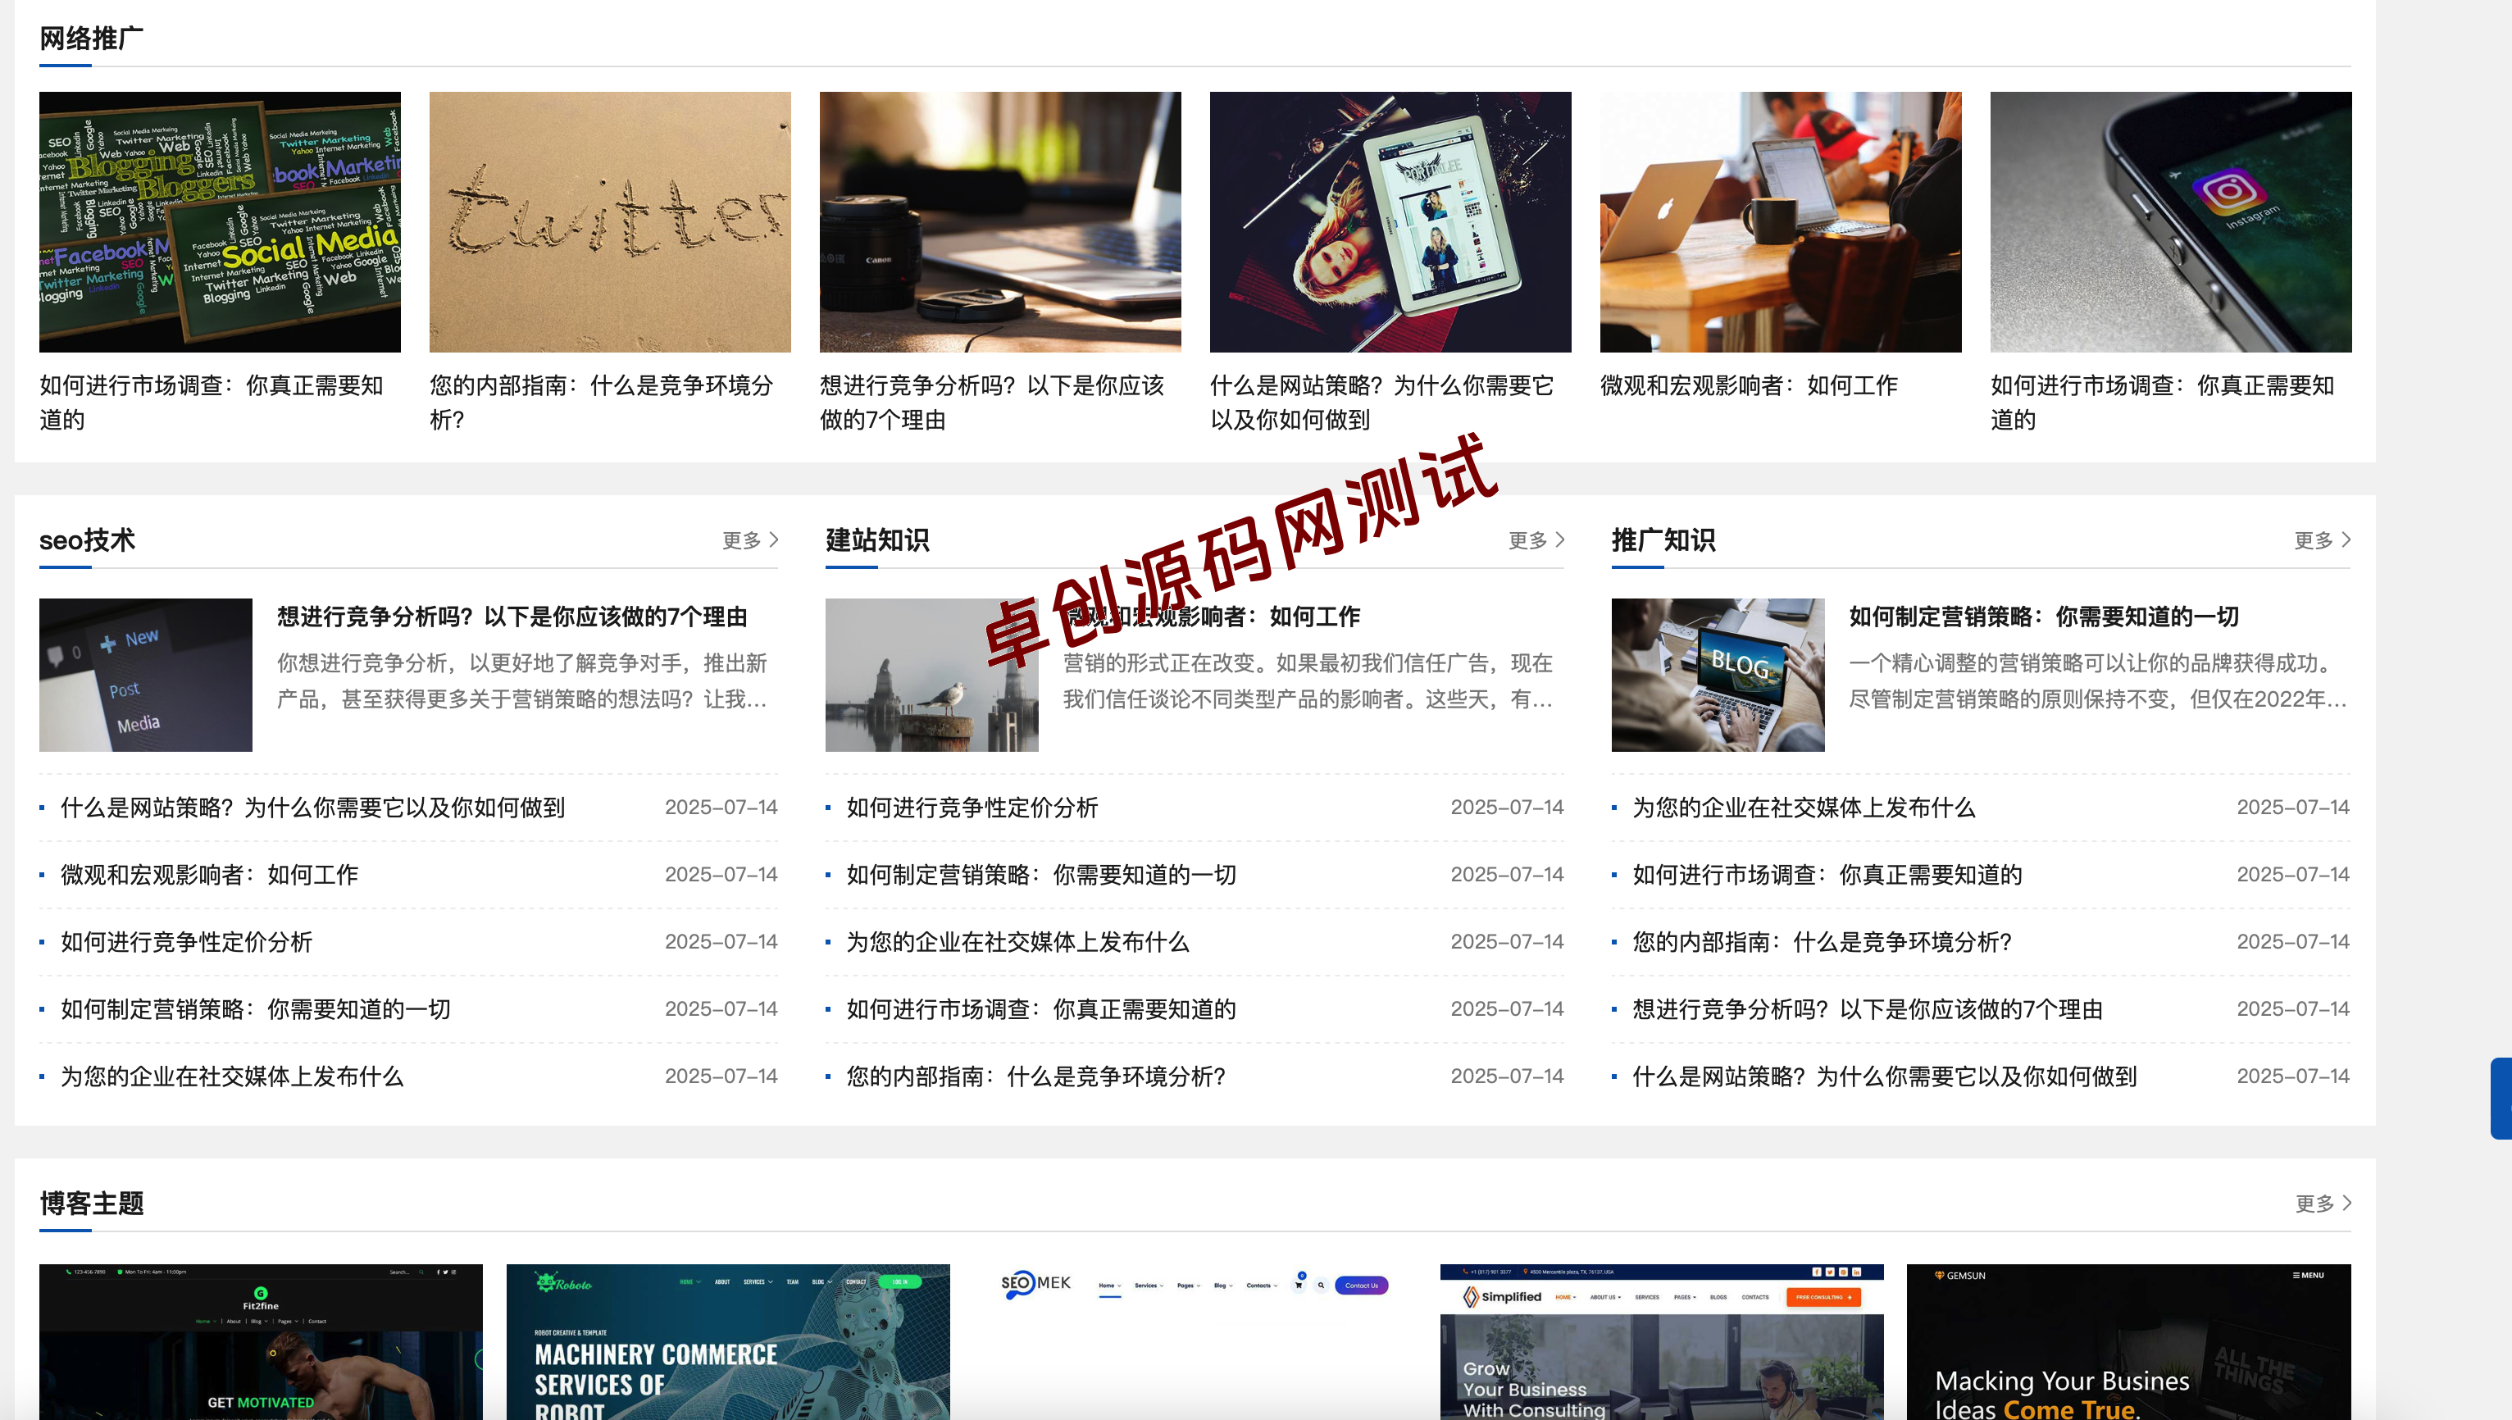This screenshot has height=1420, width=2512.
Task: Open the MacBook cafe table thumbnail
Action: click(1780, 222)
